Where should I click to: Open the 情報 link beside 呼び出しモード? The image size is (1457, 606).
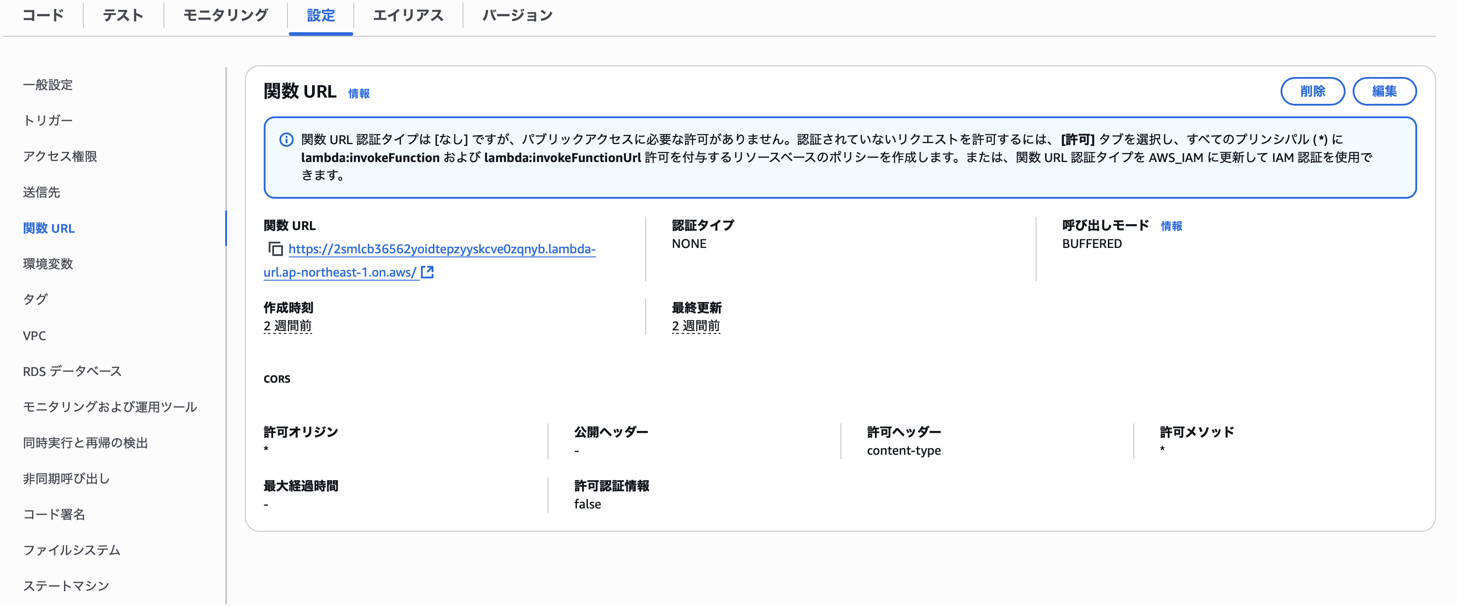pos(1172,226)
